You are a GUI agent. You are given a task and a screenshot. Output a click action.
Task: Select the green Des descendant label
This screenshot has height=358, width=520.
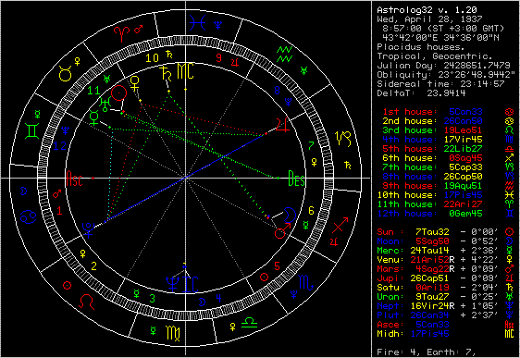pos(296,179)
